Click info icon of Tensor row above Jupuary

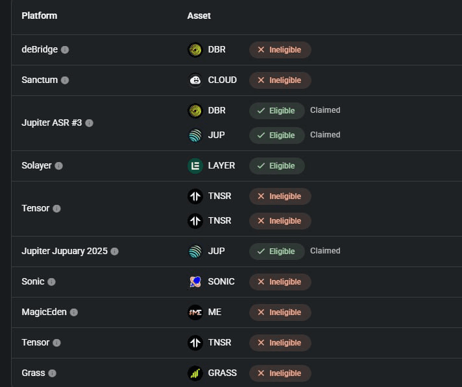(57, 209)
